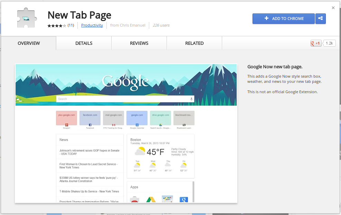
Task: Click 'from Chris Emanuel' author text
Action: (127, 25)
